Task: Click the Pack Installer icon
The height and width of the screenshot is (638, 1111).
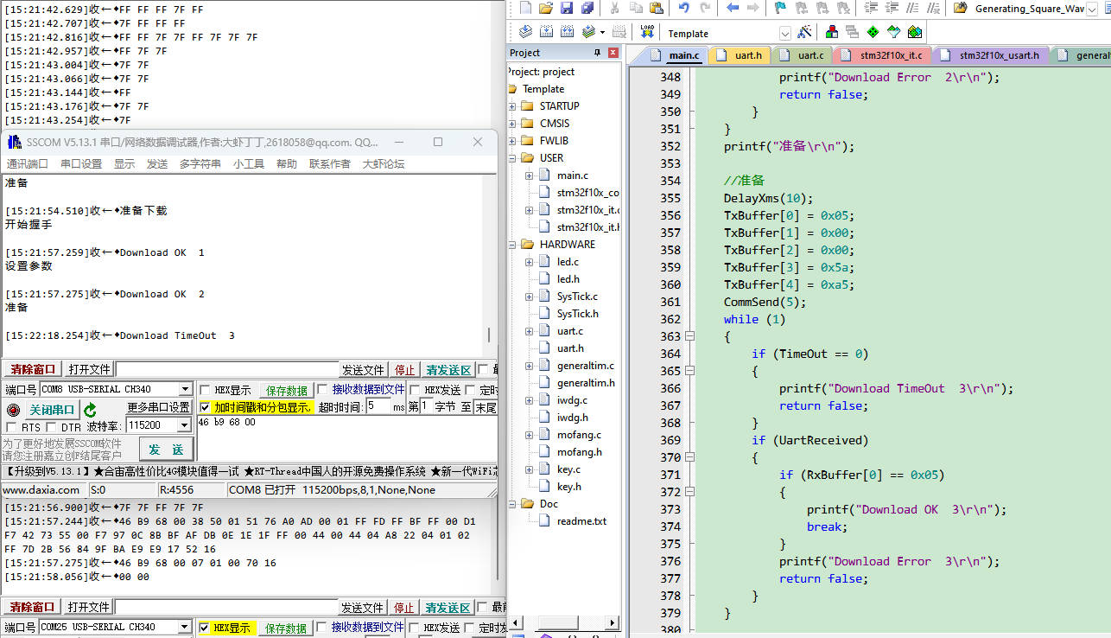Action: [915, 32]
